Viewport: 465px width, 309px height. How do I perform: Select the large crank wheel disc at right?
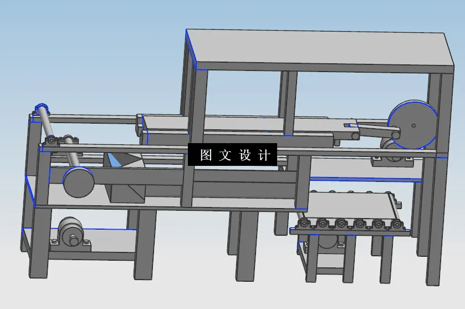[413, 125]
